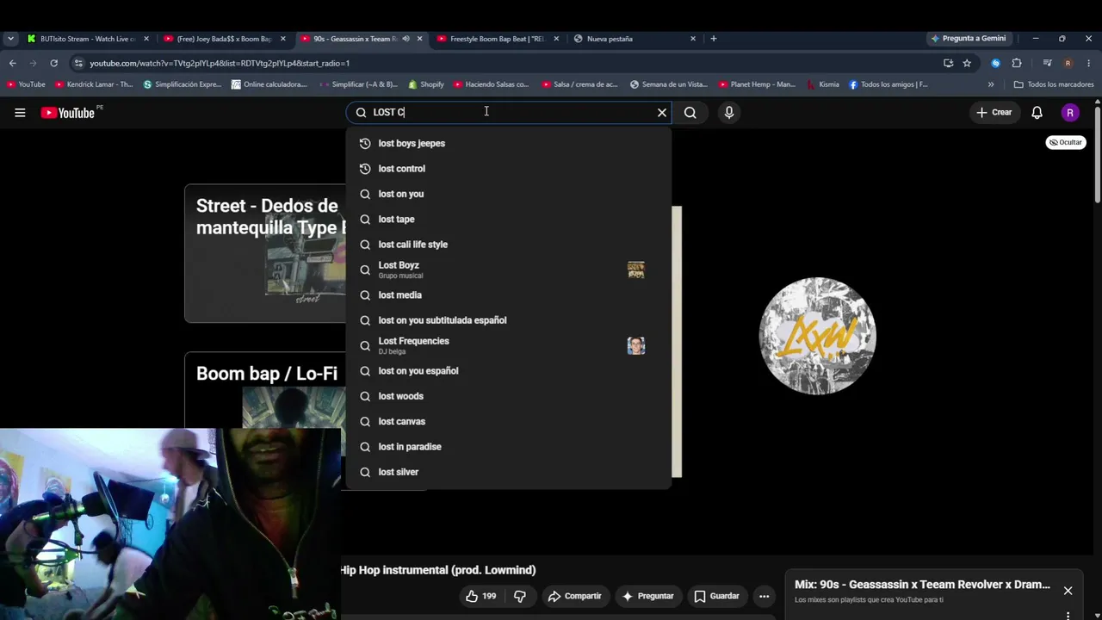
Task: Click the address bar URL
Action: point(220,63)
